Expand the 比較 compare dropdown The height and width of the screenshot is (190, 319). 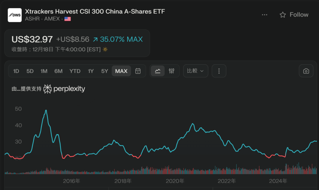195,71
